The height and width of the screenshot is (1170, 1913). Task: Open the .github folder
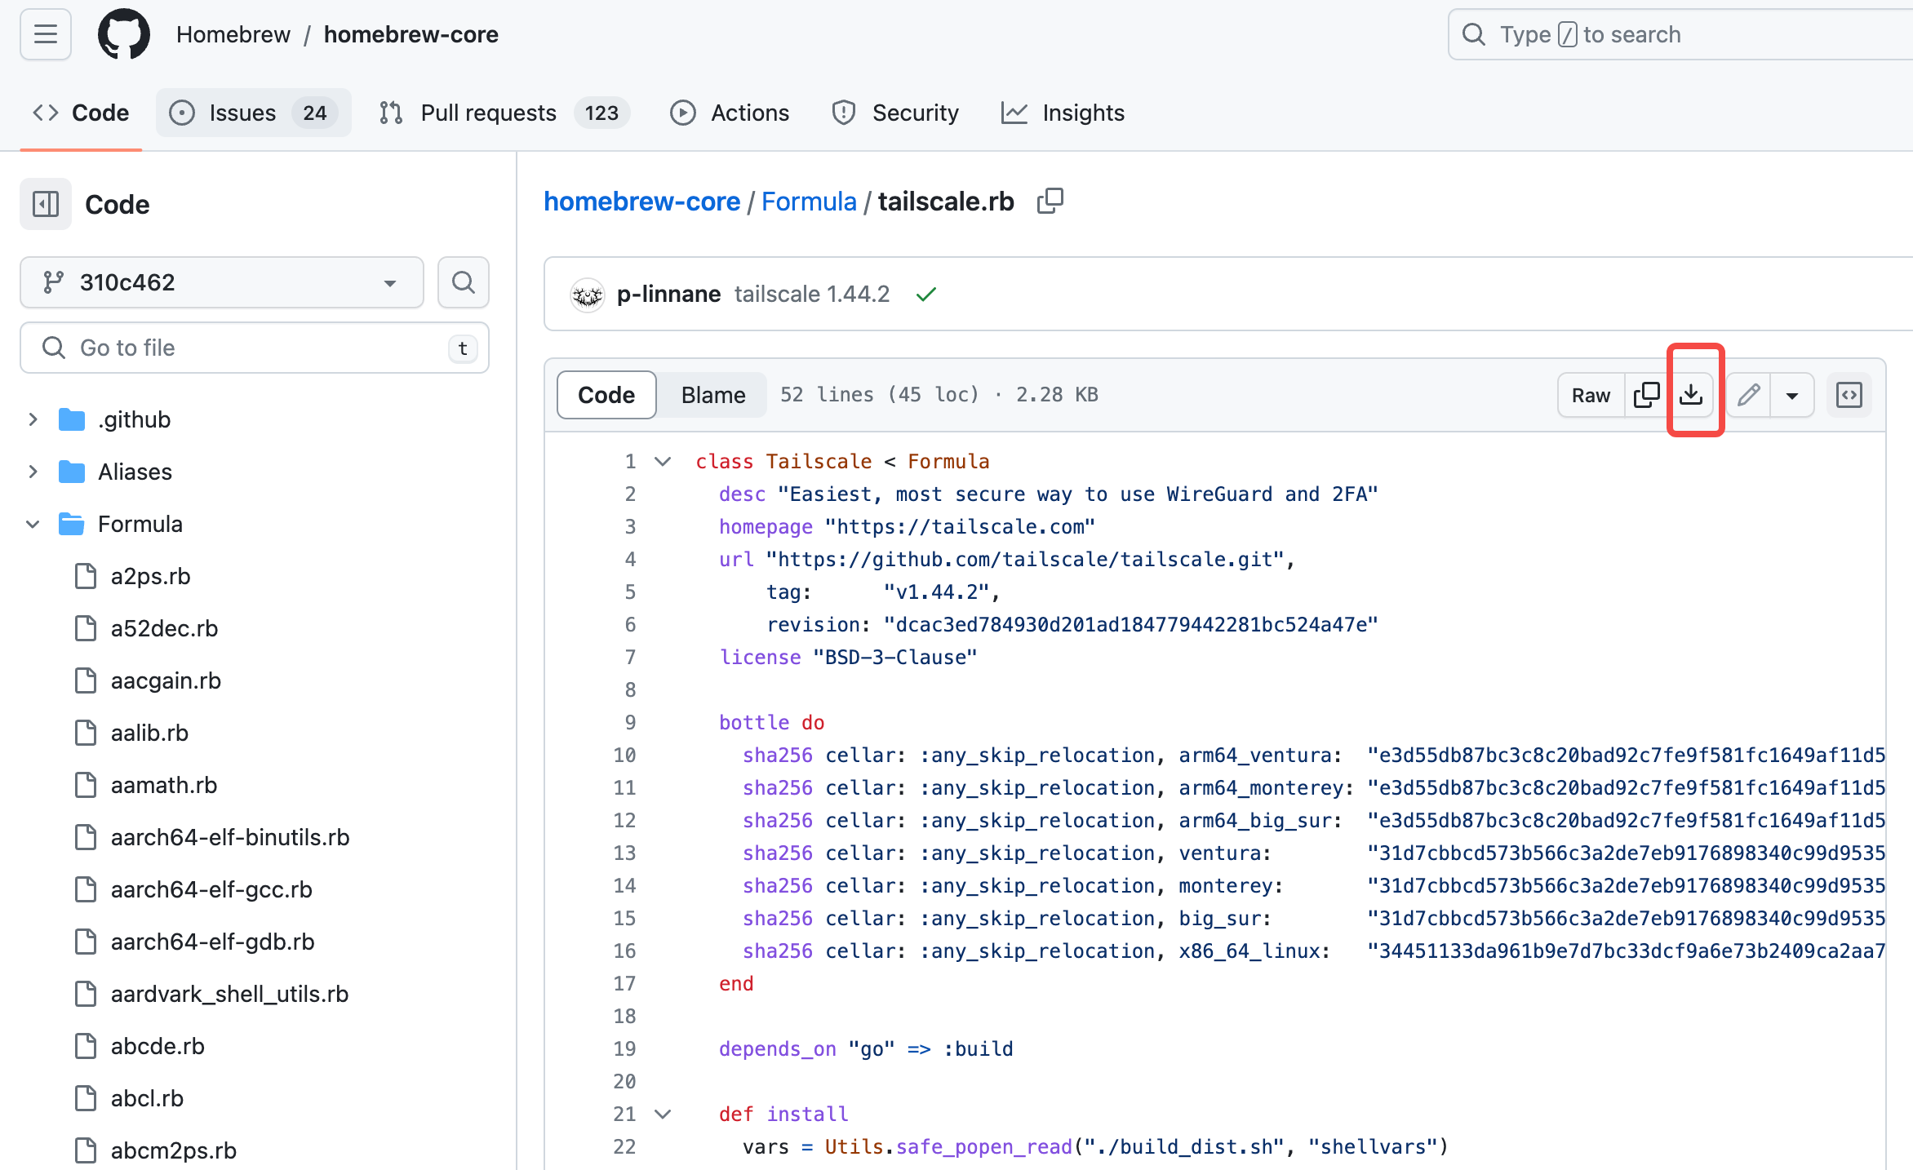(134, 419)
